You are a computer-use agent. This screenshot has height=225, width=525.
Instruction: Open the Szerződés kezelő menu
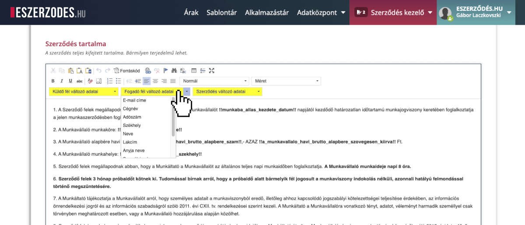click(393, 12)
